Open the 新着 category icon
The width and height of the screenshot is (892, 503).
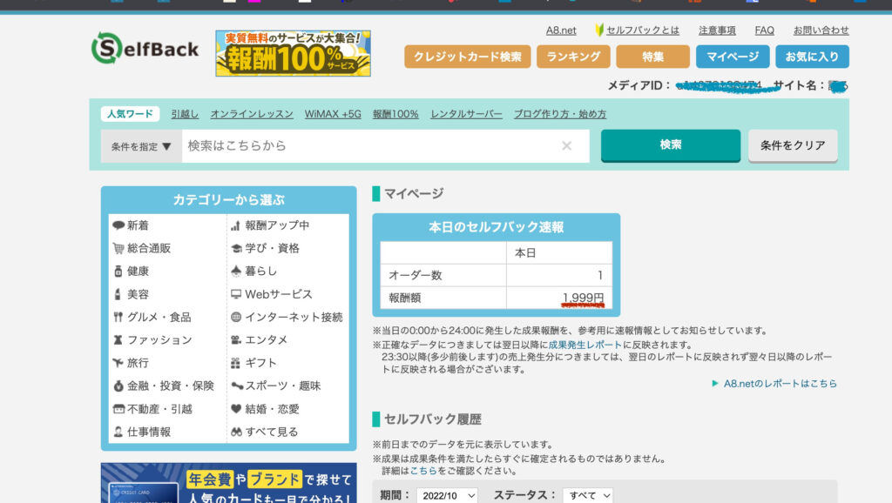click(118, 225)
